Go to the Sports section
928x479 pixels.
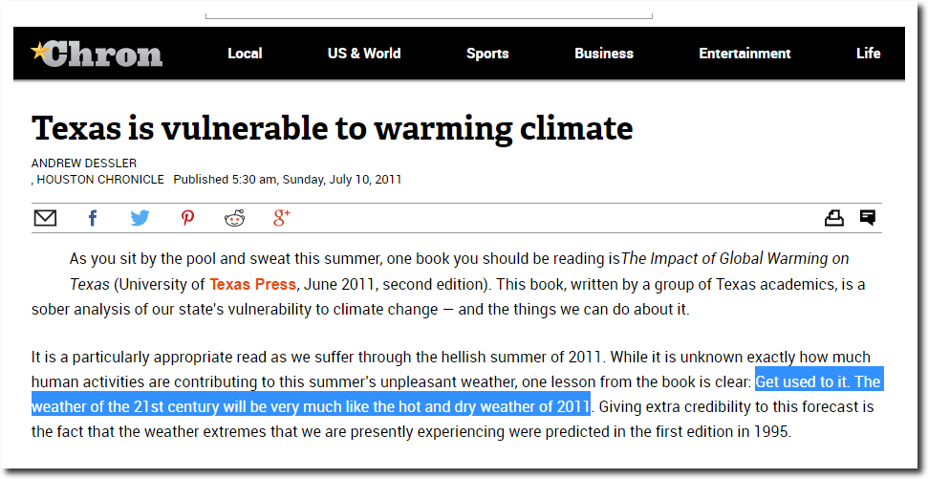pos(487,54)
